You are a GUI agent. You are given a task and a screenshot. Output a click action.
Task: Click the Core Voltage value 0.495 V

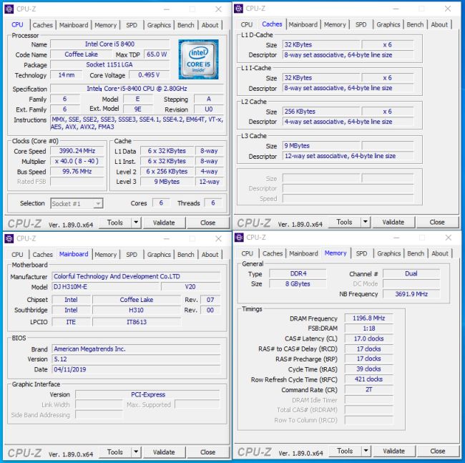150,74
